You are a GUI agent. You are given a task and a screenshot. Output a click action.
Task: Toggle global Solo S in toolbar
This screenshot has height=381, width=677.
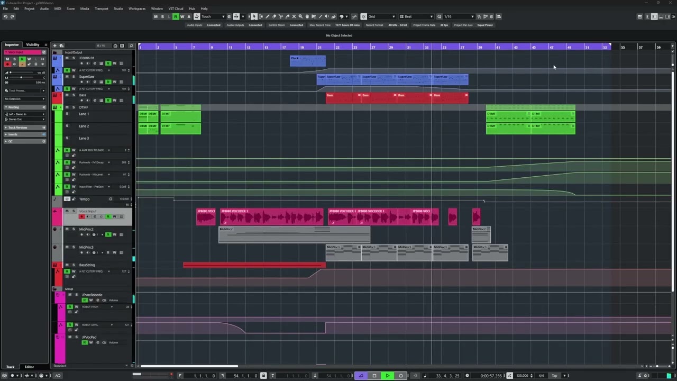(162, 16)
